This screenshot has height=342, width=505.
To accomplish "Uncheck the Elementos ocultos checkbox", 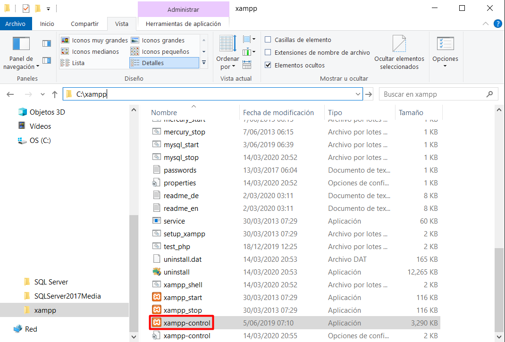I will [268, 66].
